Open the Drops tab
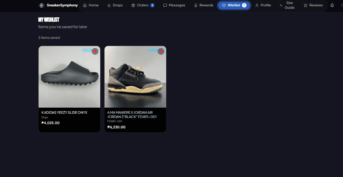 (115, 5)
